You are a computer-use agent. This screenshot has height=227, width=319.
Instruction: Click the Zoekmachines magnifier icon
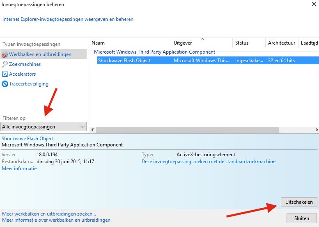tap(5, 64)
